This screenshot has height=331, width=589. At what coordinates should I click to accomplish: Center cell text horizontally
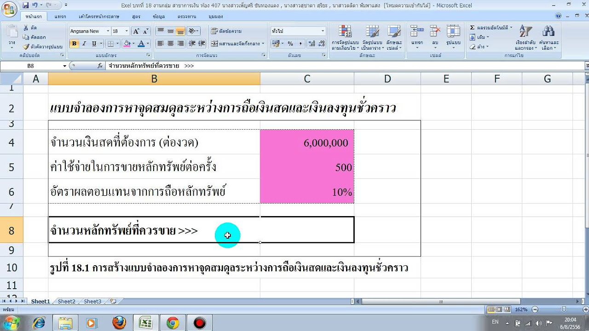[x=170, y=44]
